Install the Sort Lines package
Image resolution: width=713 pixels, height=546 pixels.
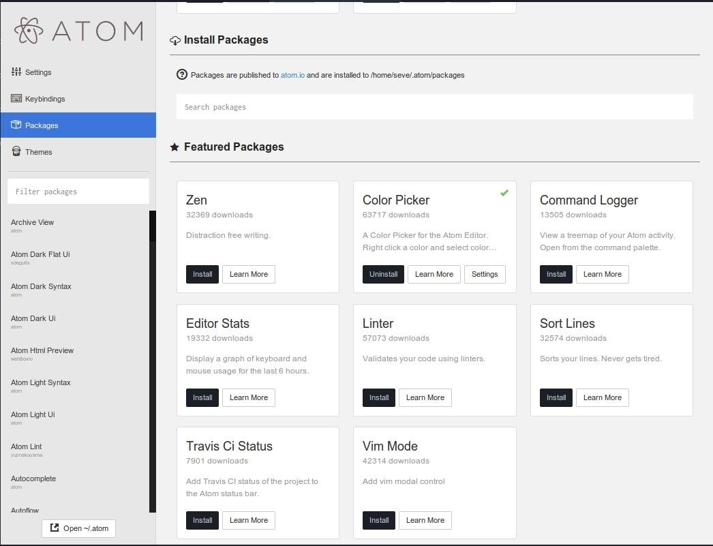click(x=556, y=397)
